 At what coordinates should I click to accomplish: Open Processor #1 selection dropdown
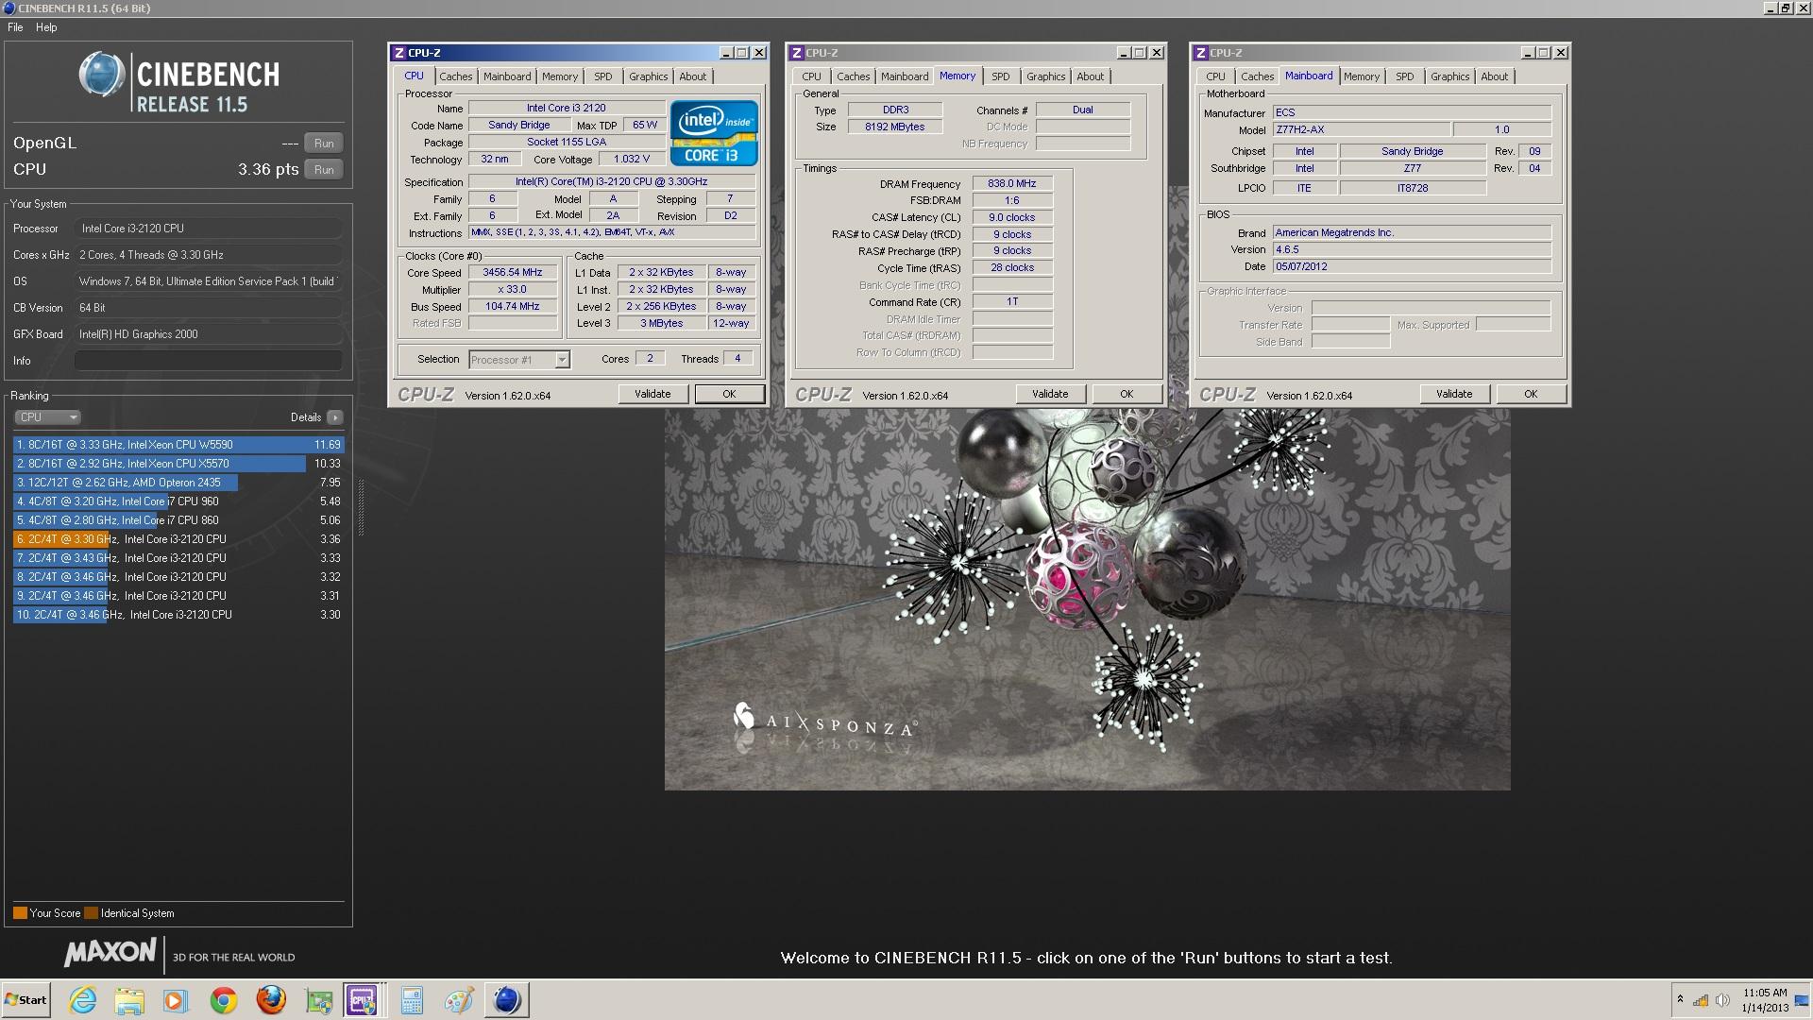[x=519, y=360]
